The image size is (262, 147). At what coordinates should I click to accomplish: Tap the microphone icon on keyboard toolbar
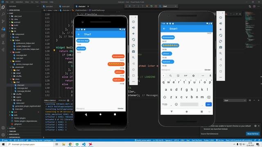(210, 76)
